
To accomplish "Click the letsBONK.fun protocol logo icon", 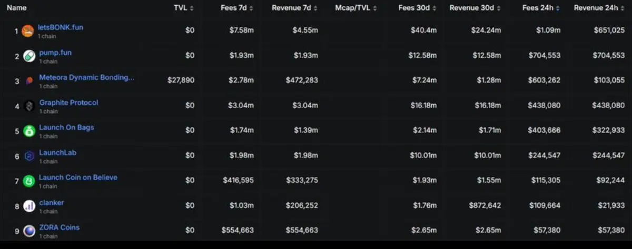I will pyautogui.click(x=28, y=31).
